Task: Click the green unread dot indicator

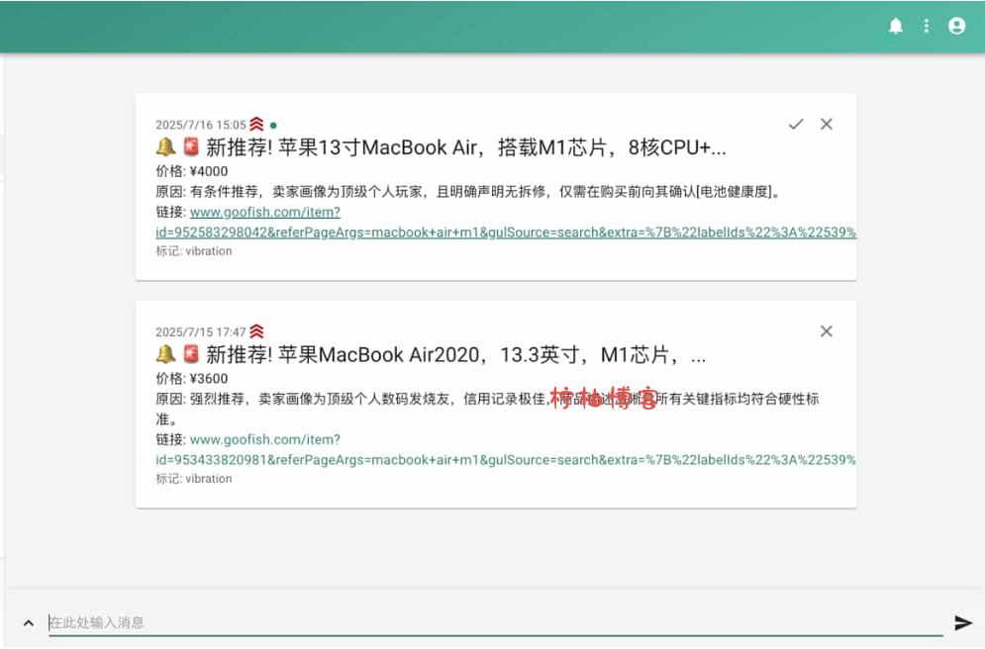Action: (x=273, y=126)
